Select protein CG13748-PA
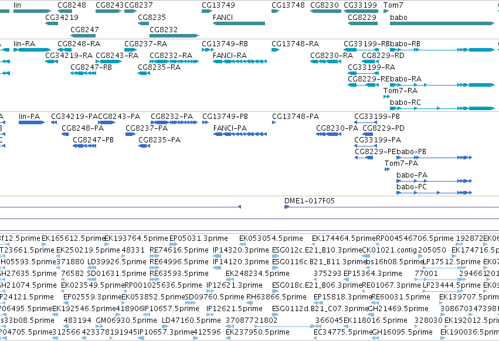Screen dimensions: 499x341 click(296, 117)
